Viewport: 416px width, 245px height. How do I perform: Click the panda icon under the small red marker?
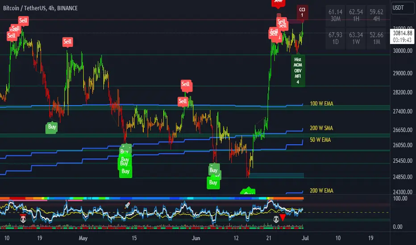point(23,219)
